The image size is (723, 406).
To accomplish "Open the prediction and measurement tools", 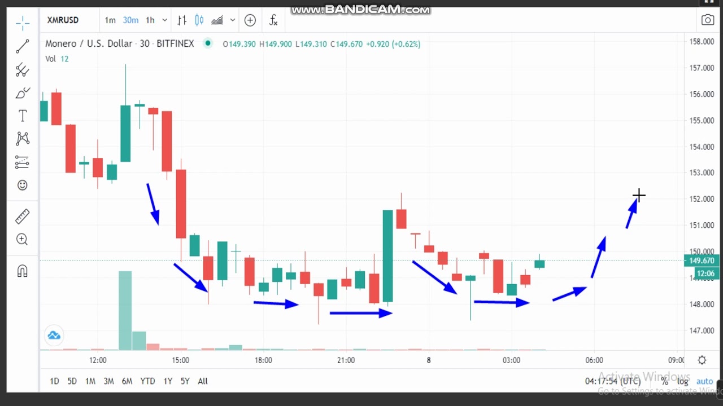I will [x=23, y=162].
